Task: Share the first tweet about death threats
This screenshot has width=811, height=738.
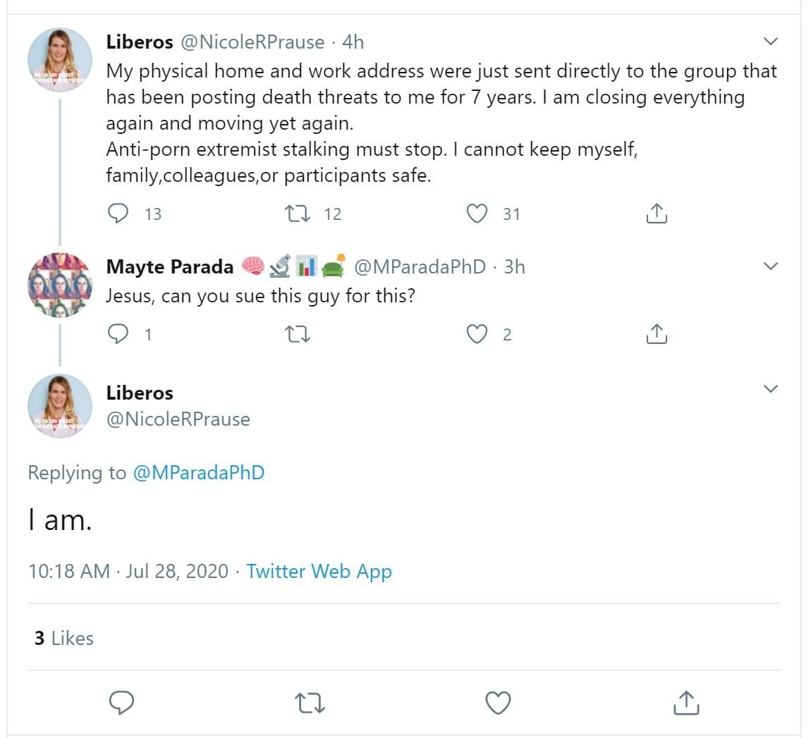Action: tap(656, 214)
